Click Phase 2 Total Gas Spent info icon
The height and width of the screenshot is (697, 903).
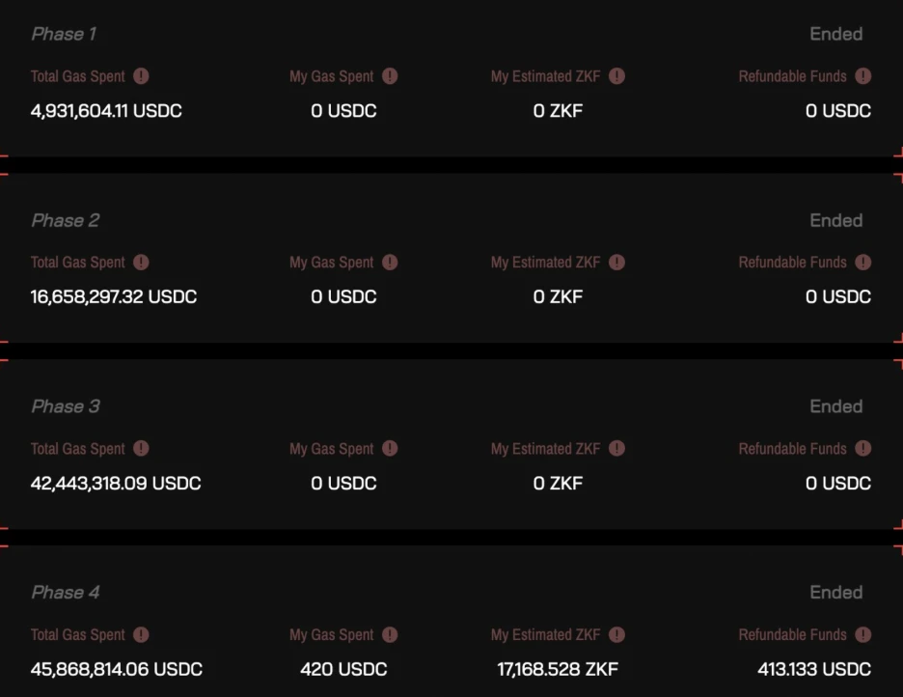(141, 263)
